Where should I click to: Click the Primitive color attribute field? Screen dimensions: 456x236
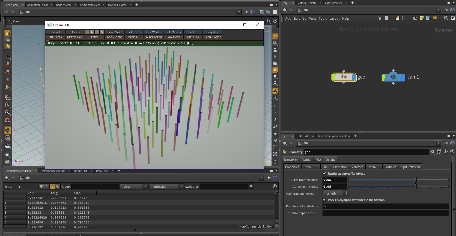pyautogui.click(x=385, y=206)
